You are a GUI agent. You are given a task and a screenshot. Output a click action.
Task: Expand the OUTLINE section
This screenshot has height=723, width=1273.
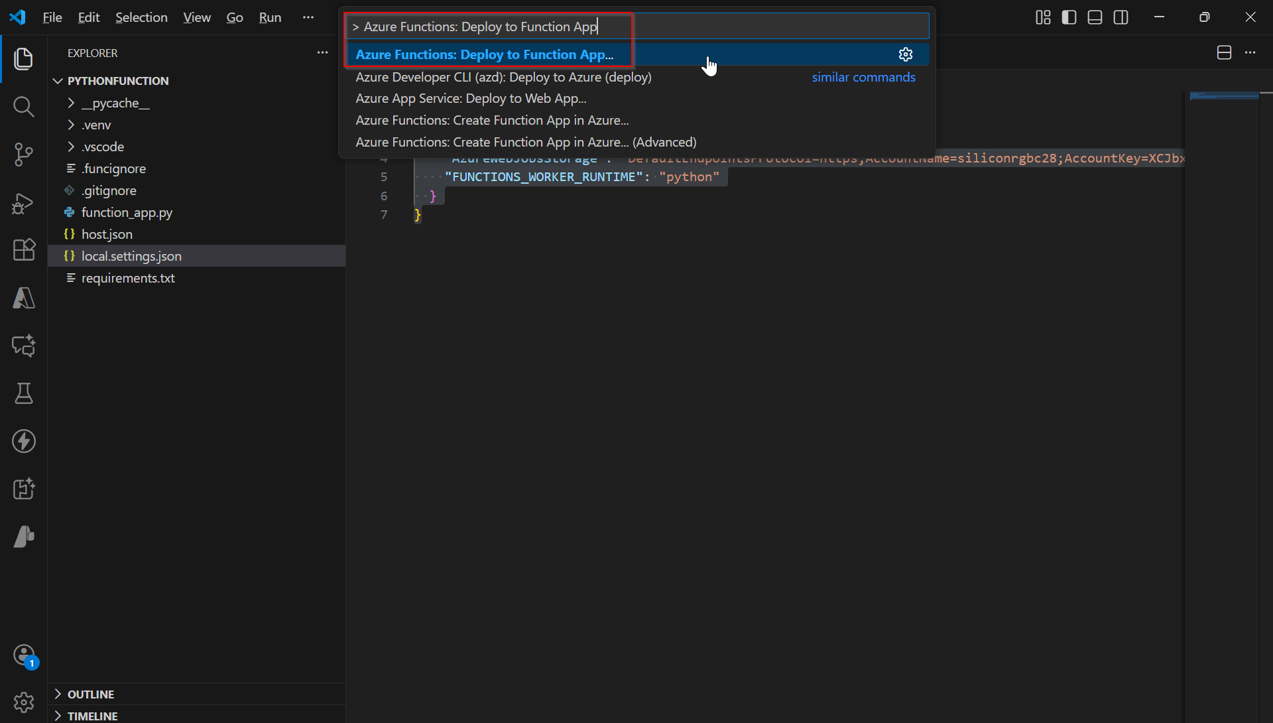pos(196,694)
